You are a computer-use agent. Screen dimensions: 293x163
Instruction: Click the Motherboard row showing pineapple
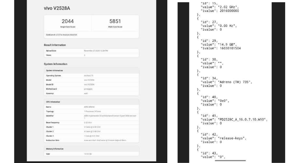point(91,89)
